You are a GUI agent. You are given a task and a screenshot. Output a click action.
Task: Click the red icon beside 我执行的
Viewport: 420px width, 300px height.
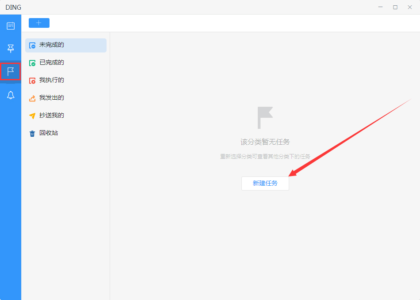(32, 80)
